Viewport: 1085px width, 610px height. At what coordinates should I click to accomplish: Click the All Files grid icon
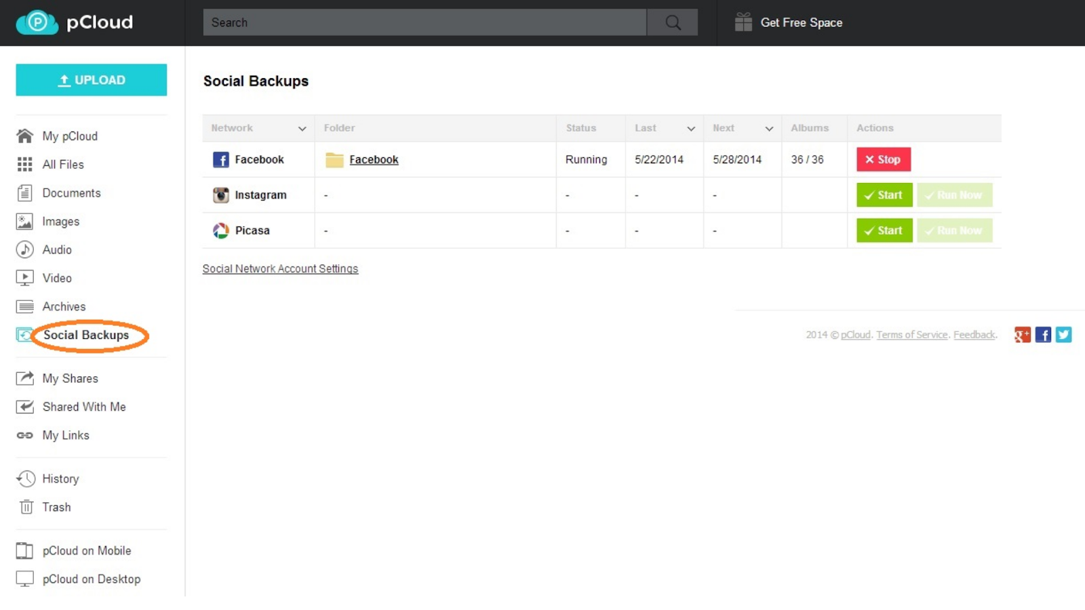(25, 165)
